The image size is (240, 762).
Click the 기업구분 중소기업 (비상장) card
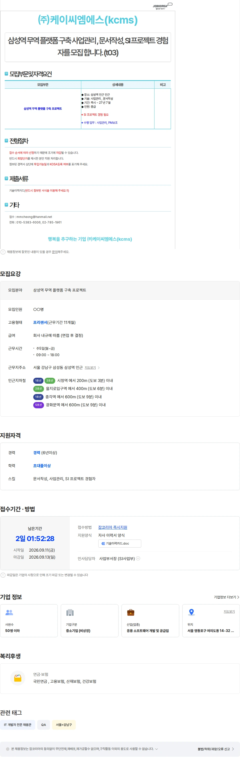tap(89, 621)
